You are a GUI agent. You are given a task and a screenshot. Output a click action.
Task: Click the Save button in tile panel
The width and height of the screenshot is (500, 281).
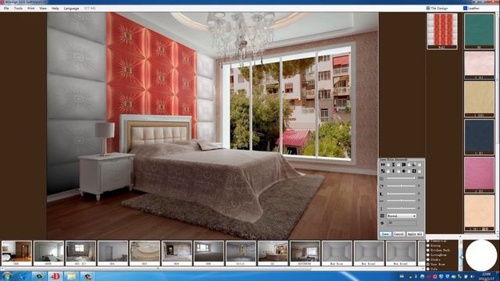(385, 234)
